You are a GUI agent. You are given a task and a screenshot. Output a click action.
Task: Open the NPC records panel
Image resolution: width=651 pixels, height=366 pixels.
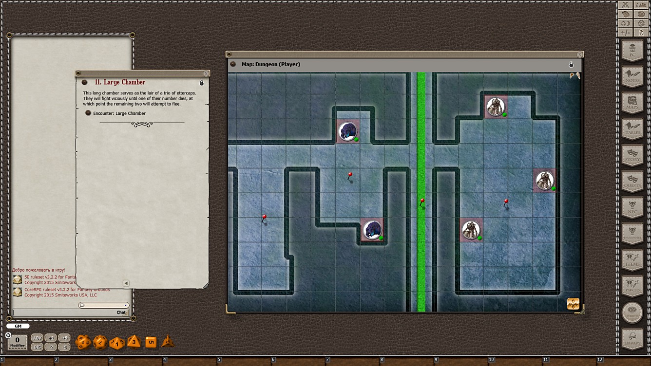point(632,206)
